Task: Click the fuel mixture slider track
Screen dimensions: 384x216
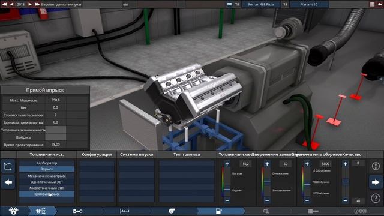Action: (227, 182)
